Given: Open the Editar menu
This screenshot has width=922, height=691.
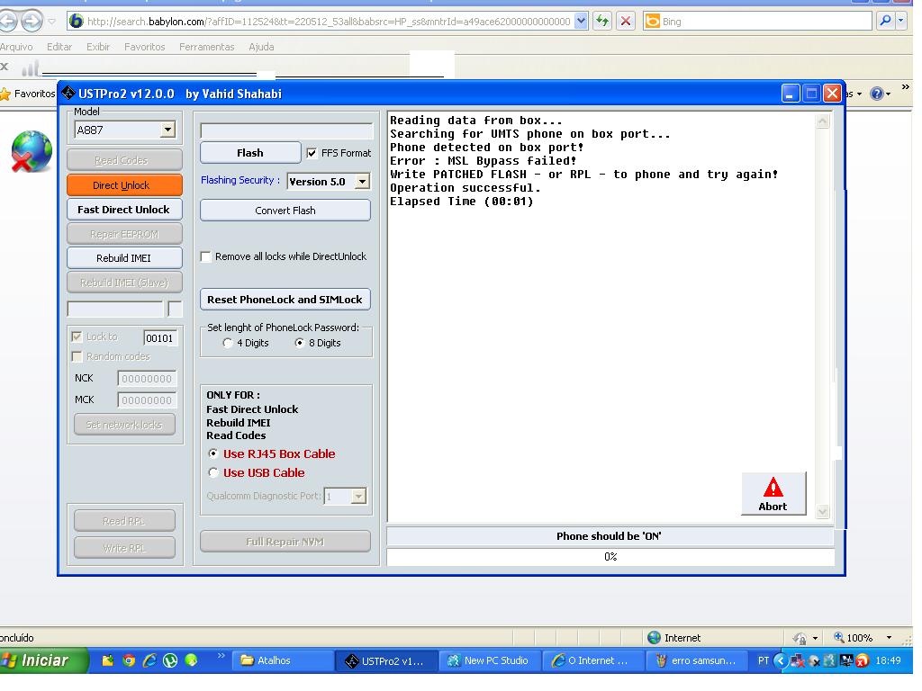Looking at the screenshot, I should tap(59, 47).
